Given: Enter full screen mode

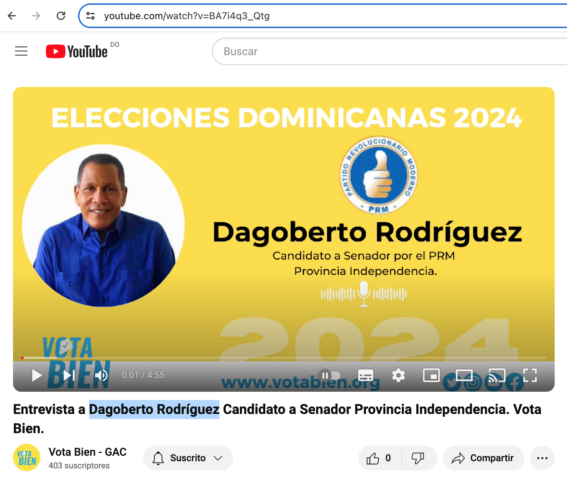Looking at the screenshot, I should (x=530, y=375).
